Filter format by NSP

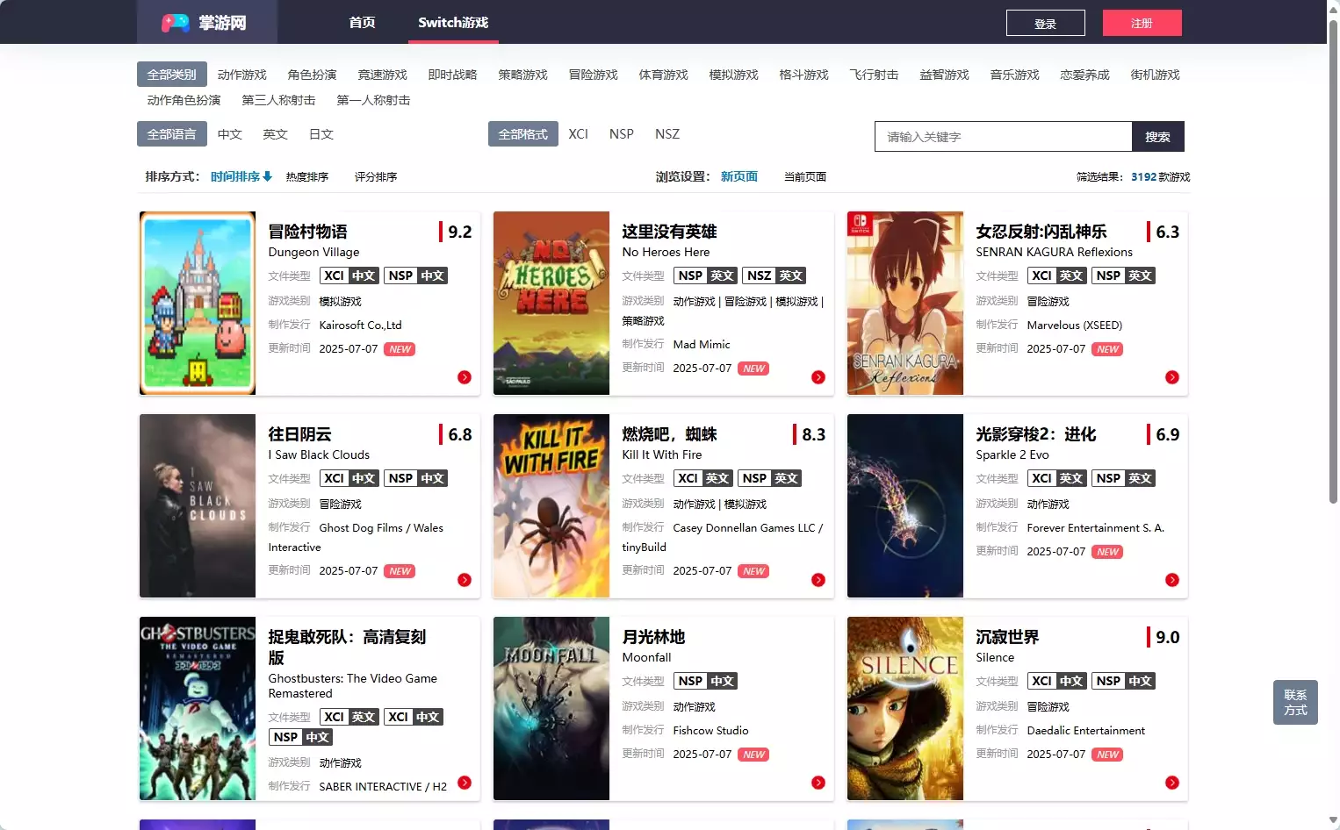click(622, 134)
